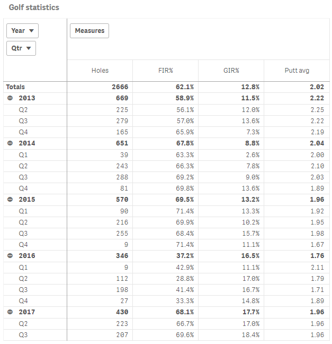332x344 pixels.
Task: Select Q2 row under 2013
Action: tap(23, 109)
